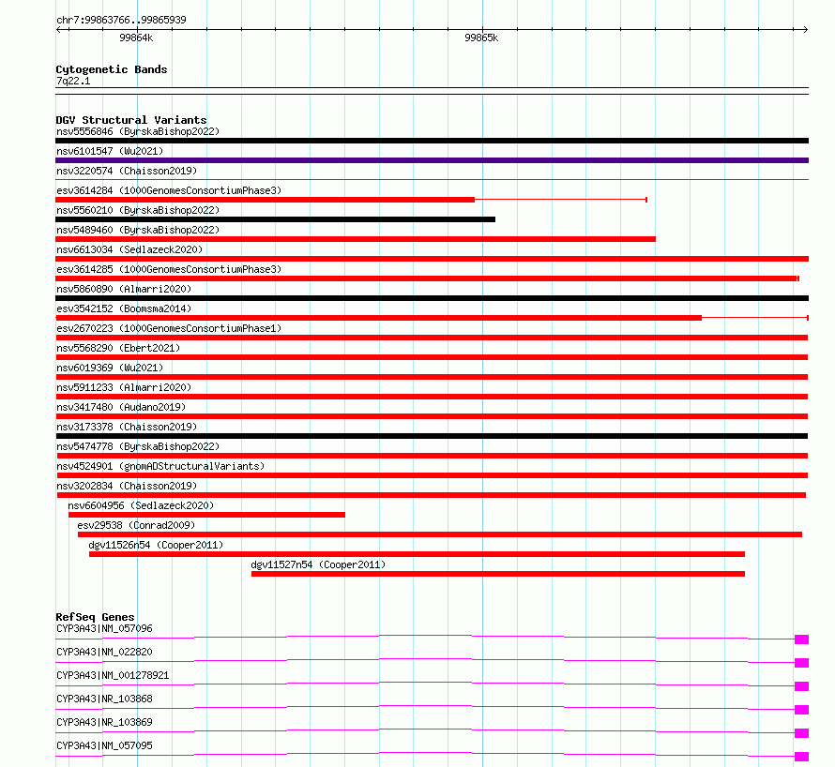Click the red dgv11526n54 variant bar

pos(417,554)
